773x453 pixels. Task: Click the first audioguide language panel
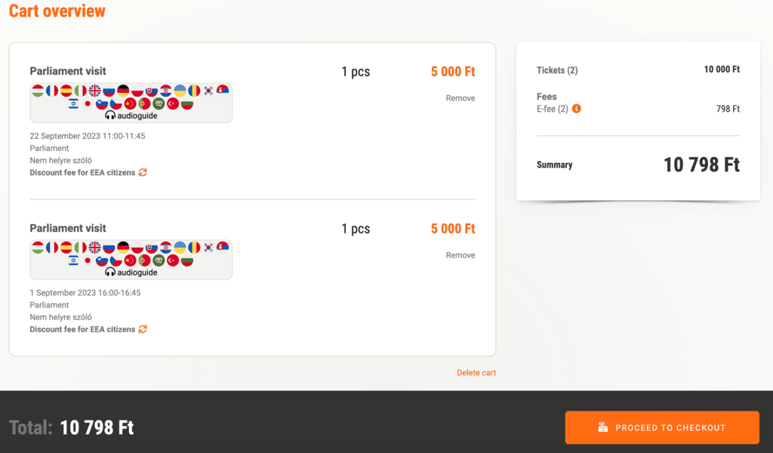tap(131, 103)
